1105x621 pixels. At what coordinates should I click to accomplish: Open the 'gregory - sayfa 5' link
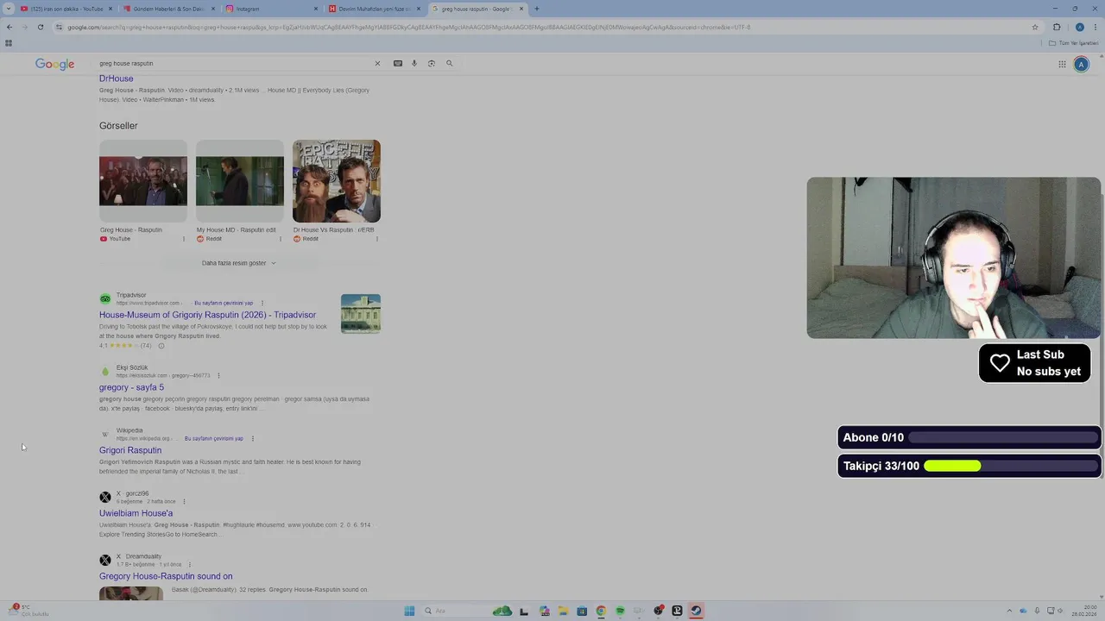[x=131, y=387]
